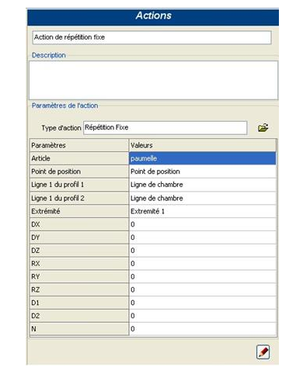Click the RX value cell
Image resolution: width=296 pixels, height=374 pixels.
click(x=203, y=264)
